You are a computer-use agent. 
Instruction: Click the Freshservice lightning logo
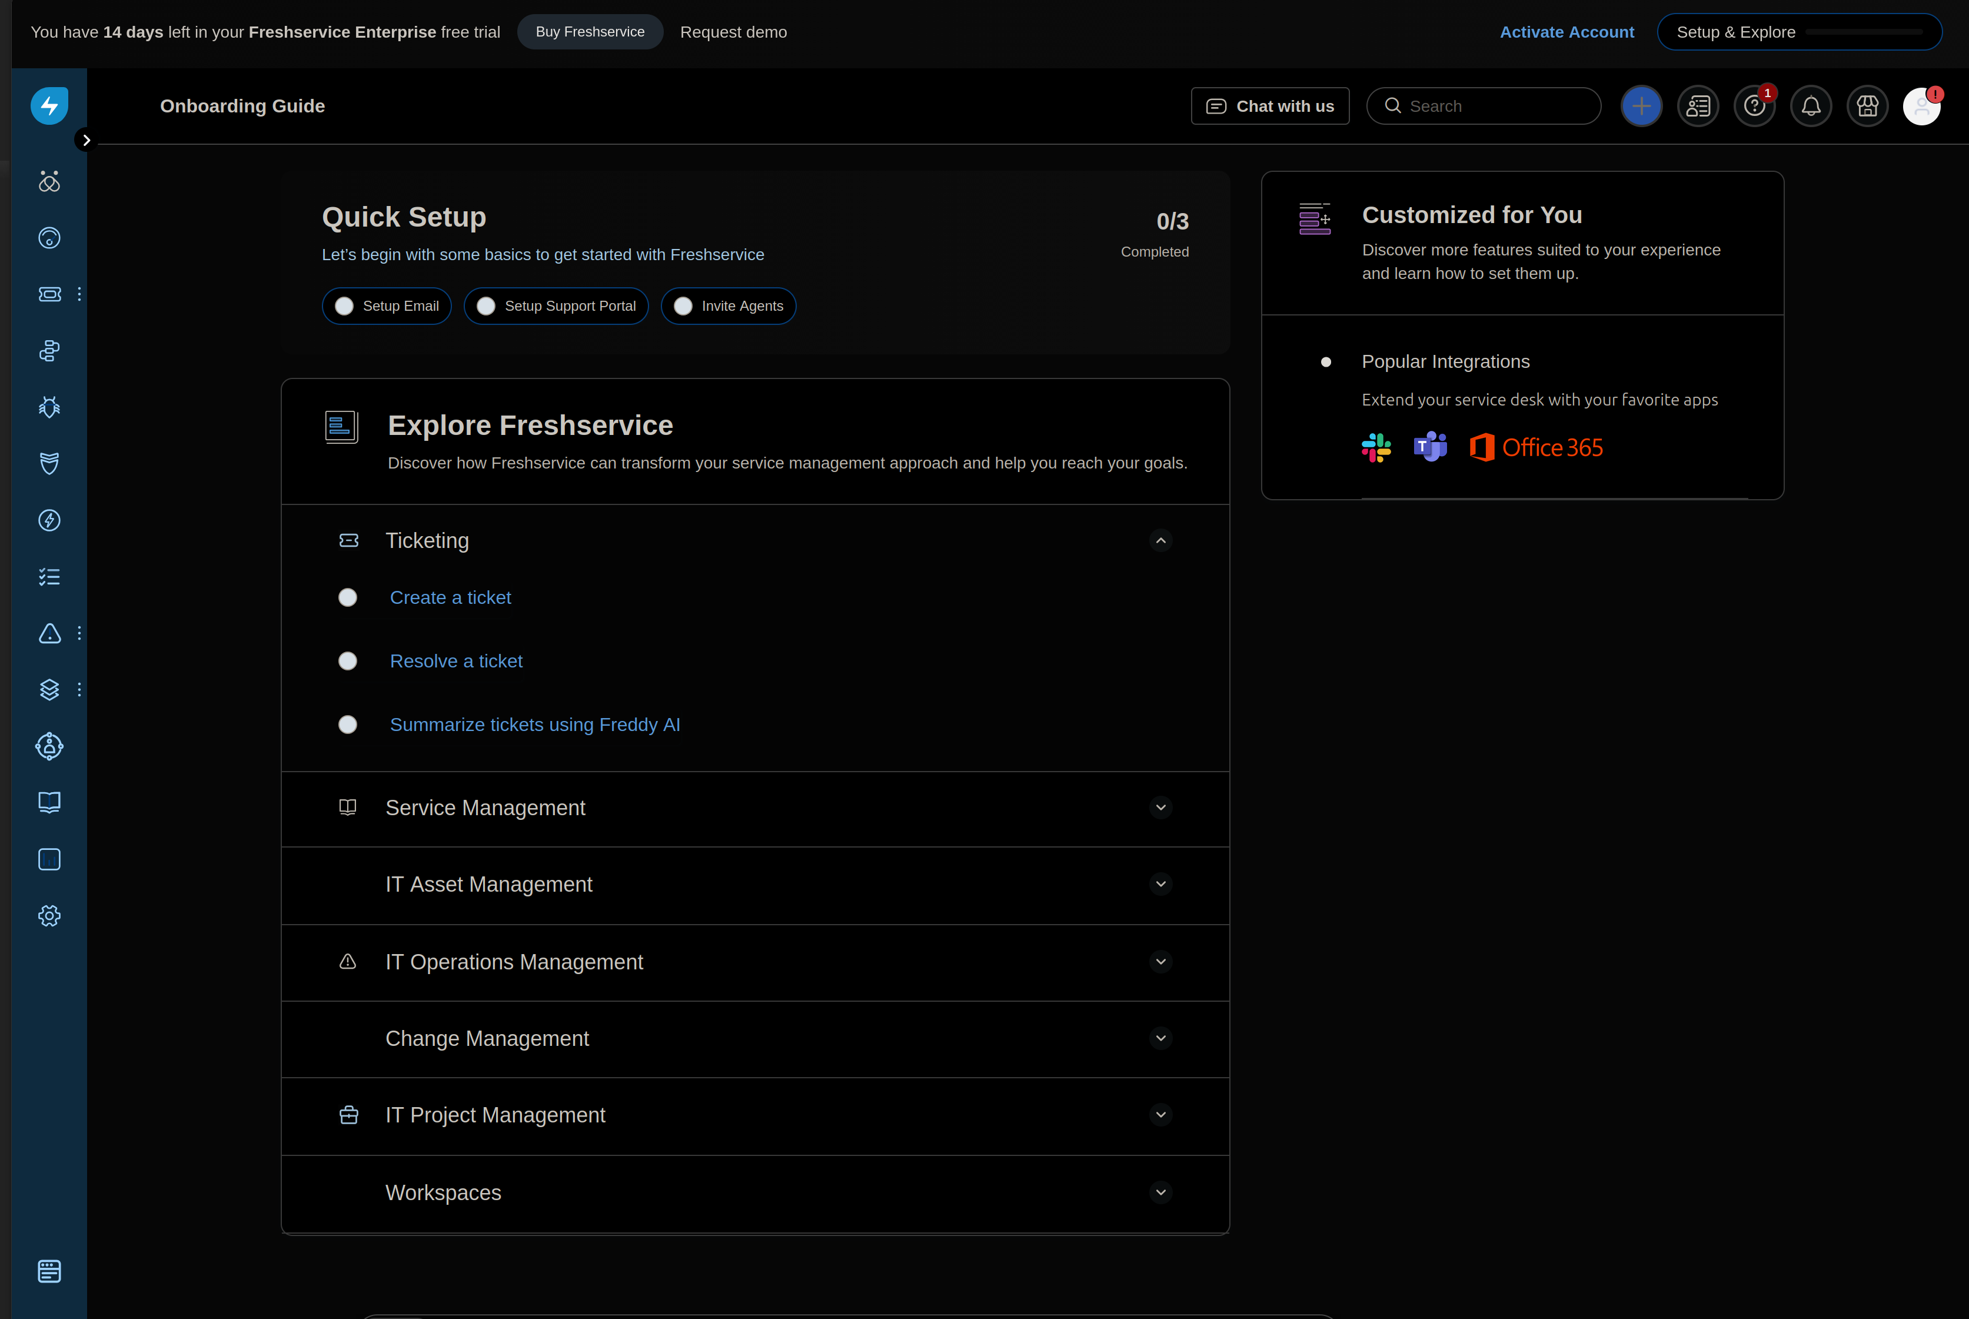point(49,106)
